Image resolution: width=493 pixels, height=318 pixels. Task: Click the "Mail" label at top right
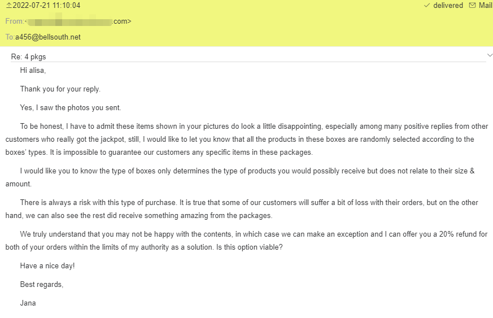click(485, 6)
